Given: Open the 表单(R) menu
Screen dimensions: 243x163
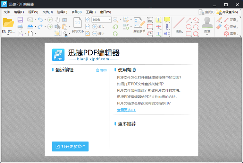Looking at the screenshot, I should pos(76,12).
